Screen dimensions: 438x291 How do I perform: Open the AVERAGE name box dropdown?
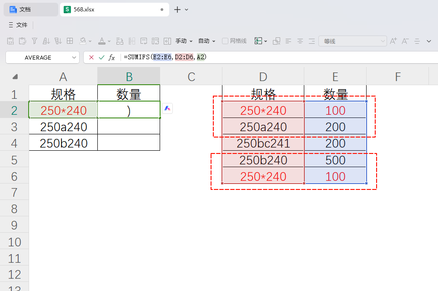[74, 57]
